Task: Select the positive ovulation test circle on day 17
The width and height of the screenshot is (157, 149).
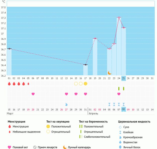Action: (86, 84)
